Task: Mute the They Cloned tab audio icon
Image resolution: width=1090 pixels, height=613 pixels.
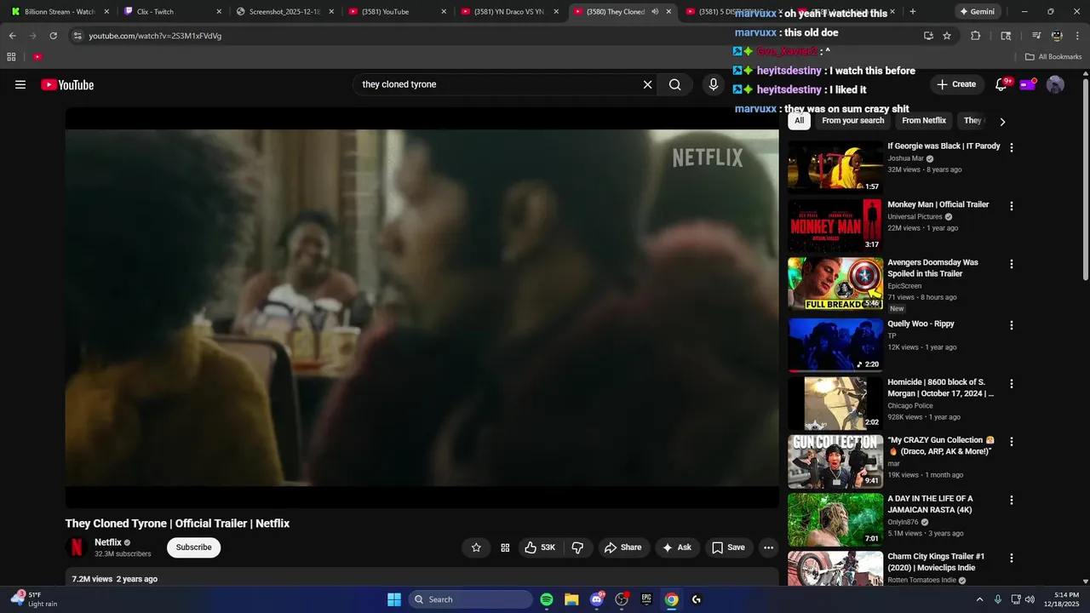Action: [x=654, y=12]
